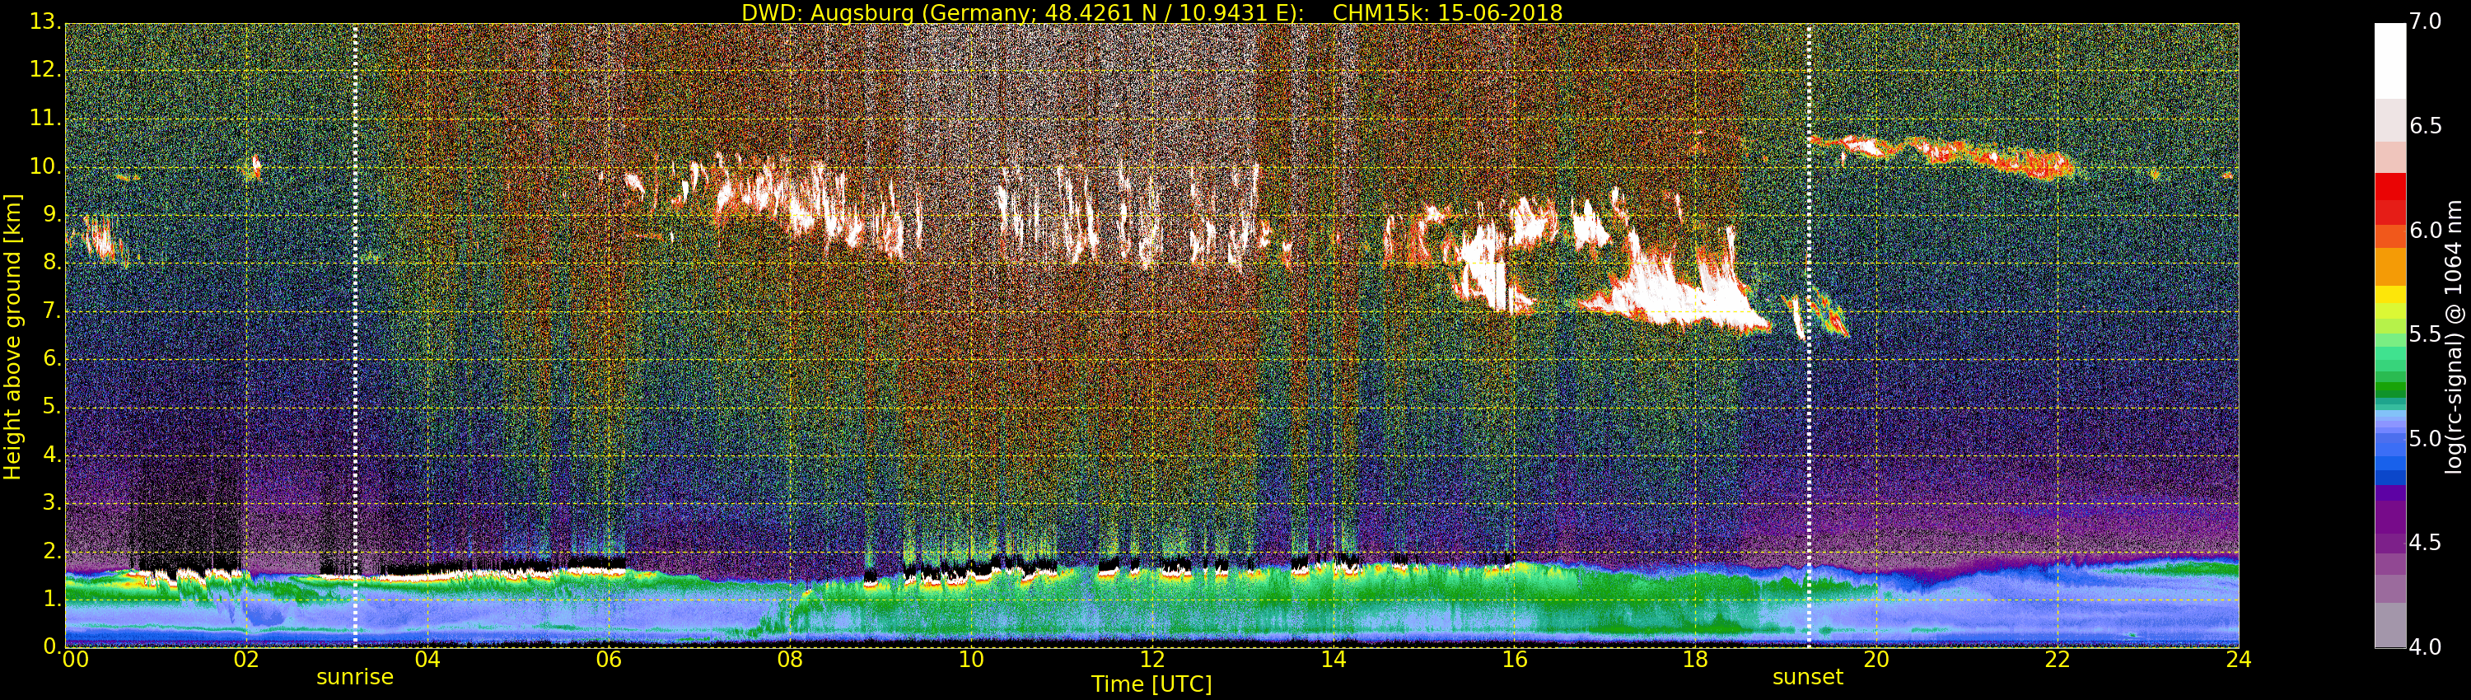
Task: Click the height axis tick label '12.'
Action: (x=45, y=69)
